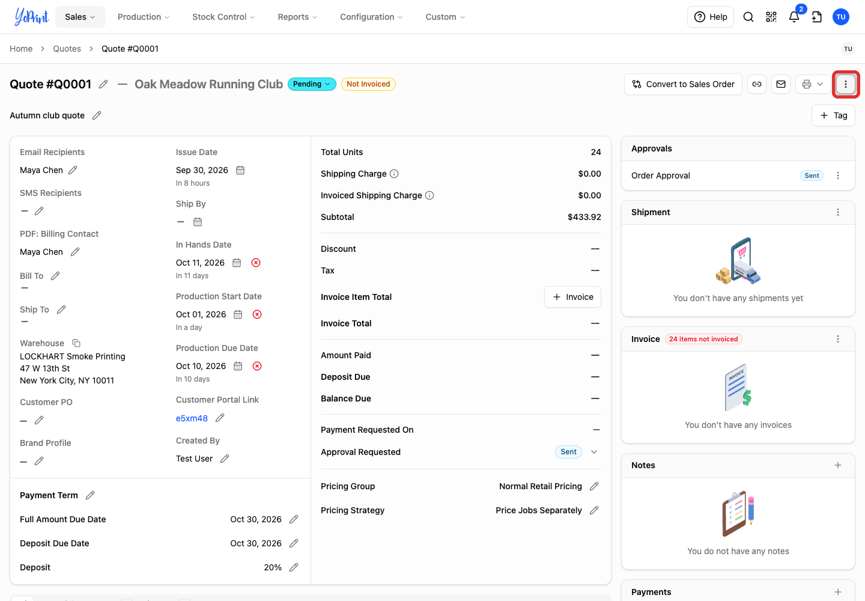Edit the Pricing Group
865x601 pixels.
point(594,486)
